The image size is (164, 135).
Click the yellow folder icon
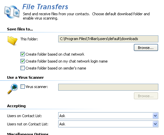[13, 41]
